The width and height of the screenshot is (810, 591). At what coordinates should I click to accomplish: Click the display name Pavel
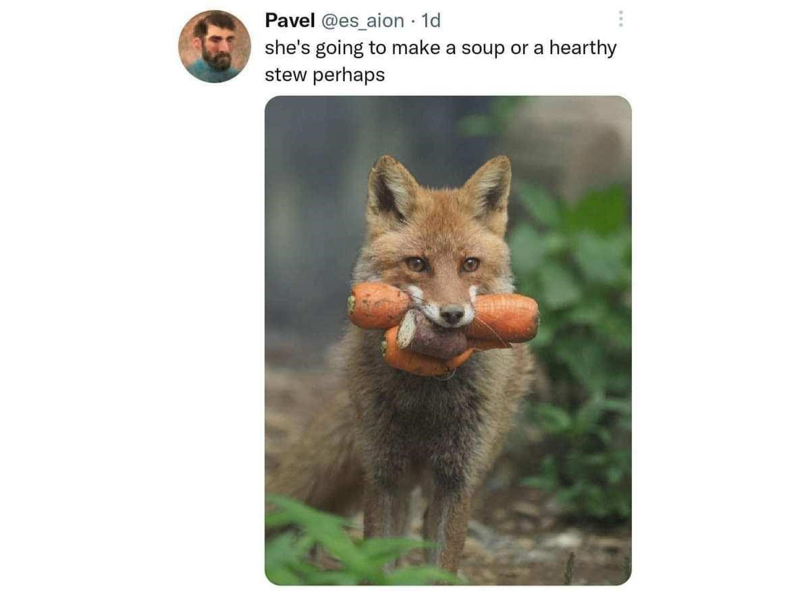(290, 21)
